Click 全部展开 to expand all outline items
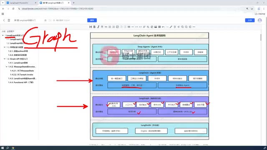The height and width of the screenshot is (150, 267). [x=10, y=31]
